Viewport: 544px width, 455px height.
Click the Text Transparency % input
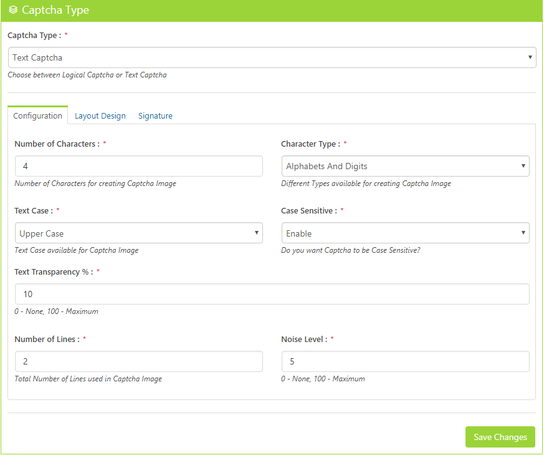tap(272, 294)
